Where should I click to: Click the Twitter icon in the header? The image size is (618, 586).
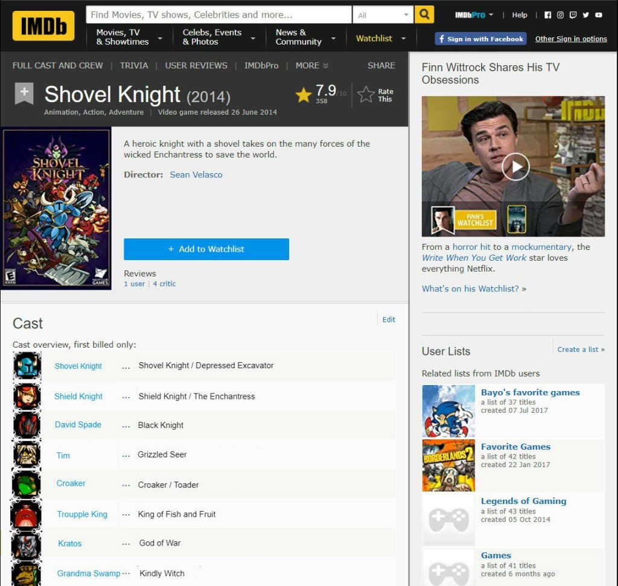[585, 14]
